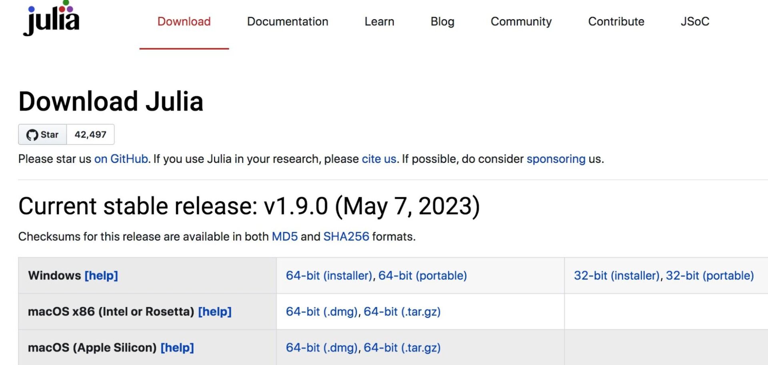Follow the 'on GitHub' link
The width and height of the screenshot is (768, 365).
tap(121, 159)
